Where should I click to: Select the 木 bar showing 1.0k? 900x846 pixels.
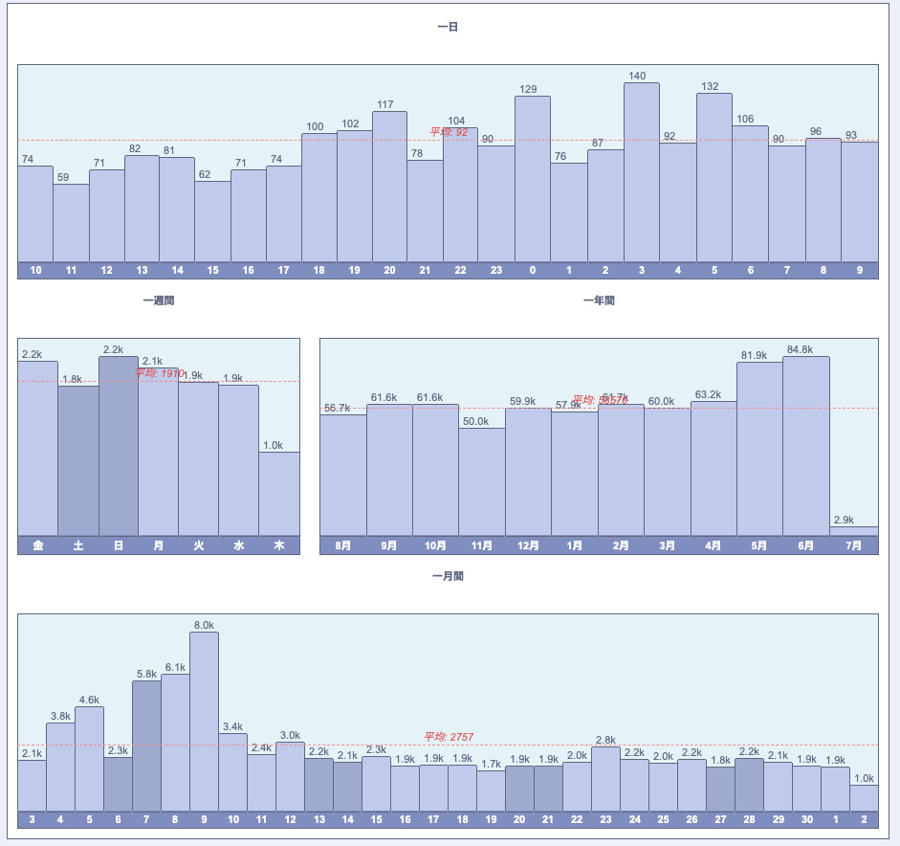278,494
